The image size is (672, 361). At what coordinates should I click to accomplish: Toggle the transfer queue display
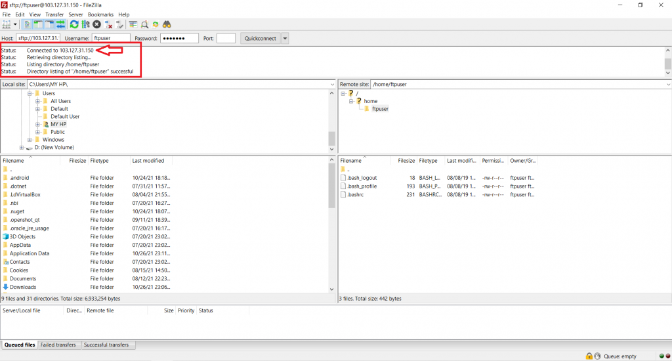[60, 24]
